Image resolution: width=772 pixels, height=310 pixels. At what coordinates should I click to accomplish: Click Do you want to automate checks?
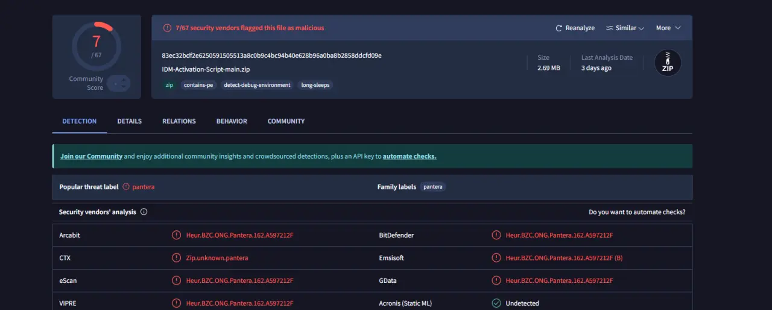(x=637, y=212)
